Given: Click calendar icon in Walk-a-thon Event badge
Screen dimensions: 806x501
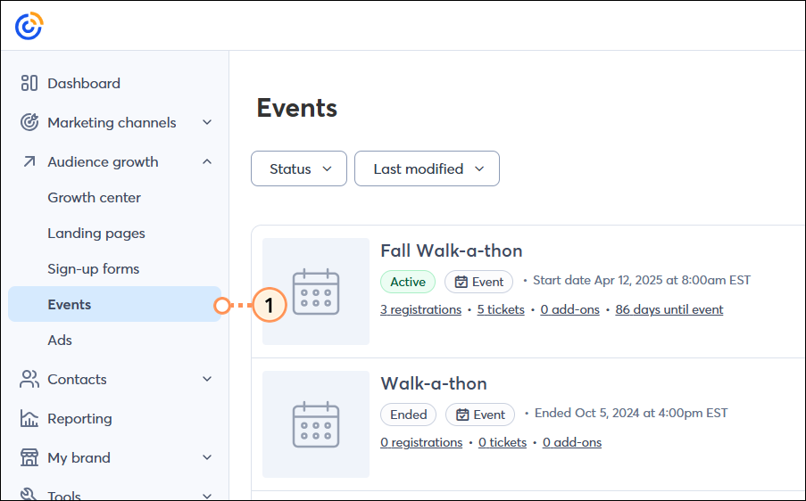Looking at the screenshot, I should [x=462, y=415].
